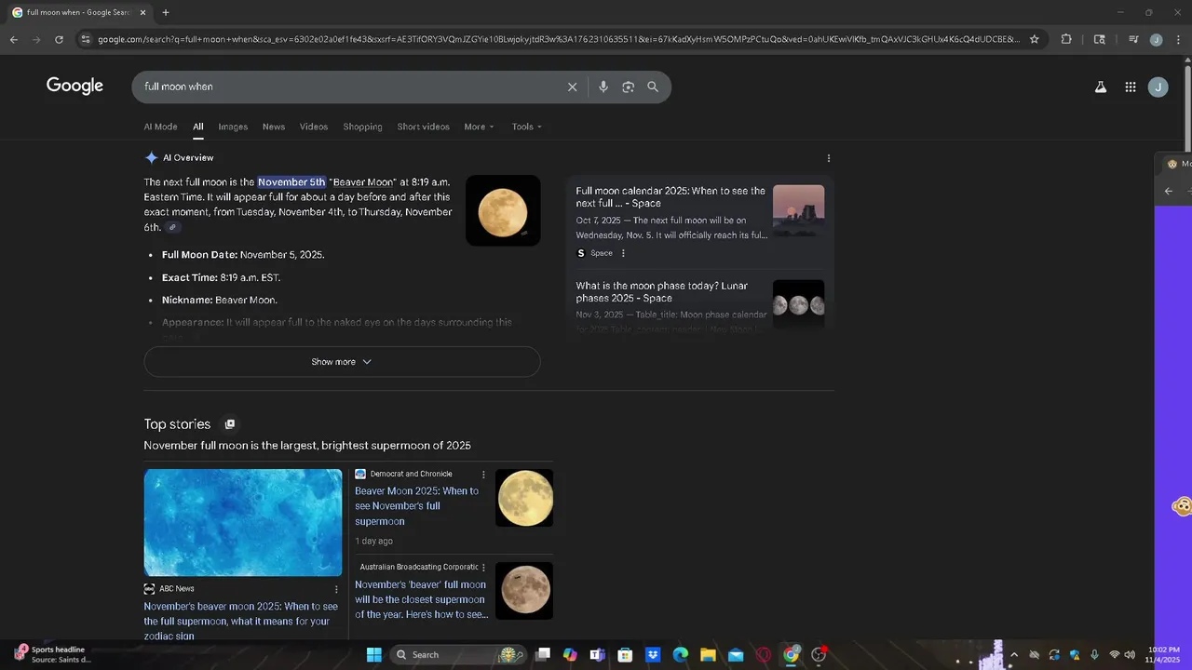The height and width of the screenshot is (670, 1192).
Task: Click the browser address bar URL
Action: click(559, 39)
